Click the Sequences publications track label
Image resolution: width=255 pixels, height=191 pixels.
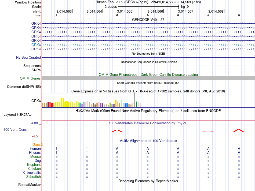click(32, 66)
